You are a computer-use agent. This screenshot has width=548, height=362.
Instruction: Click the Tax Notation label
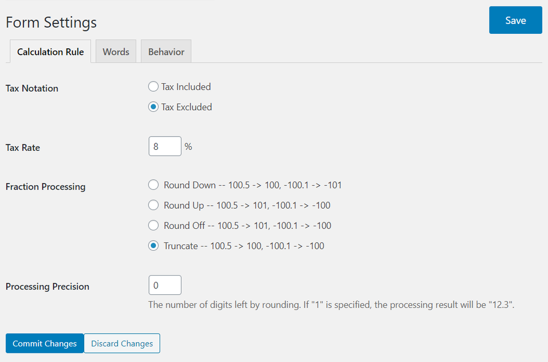(32, 89)
